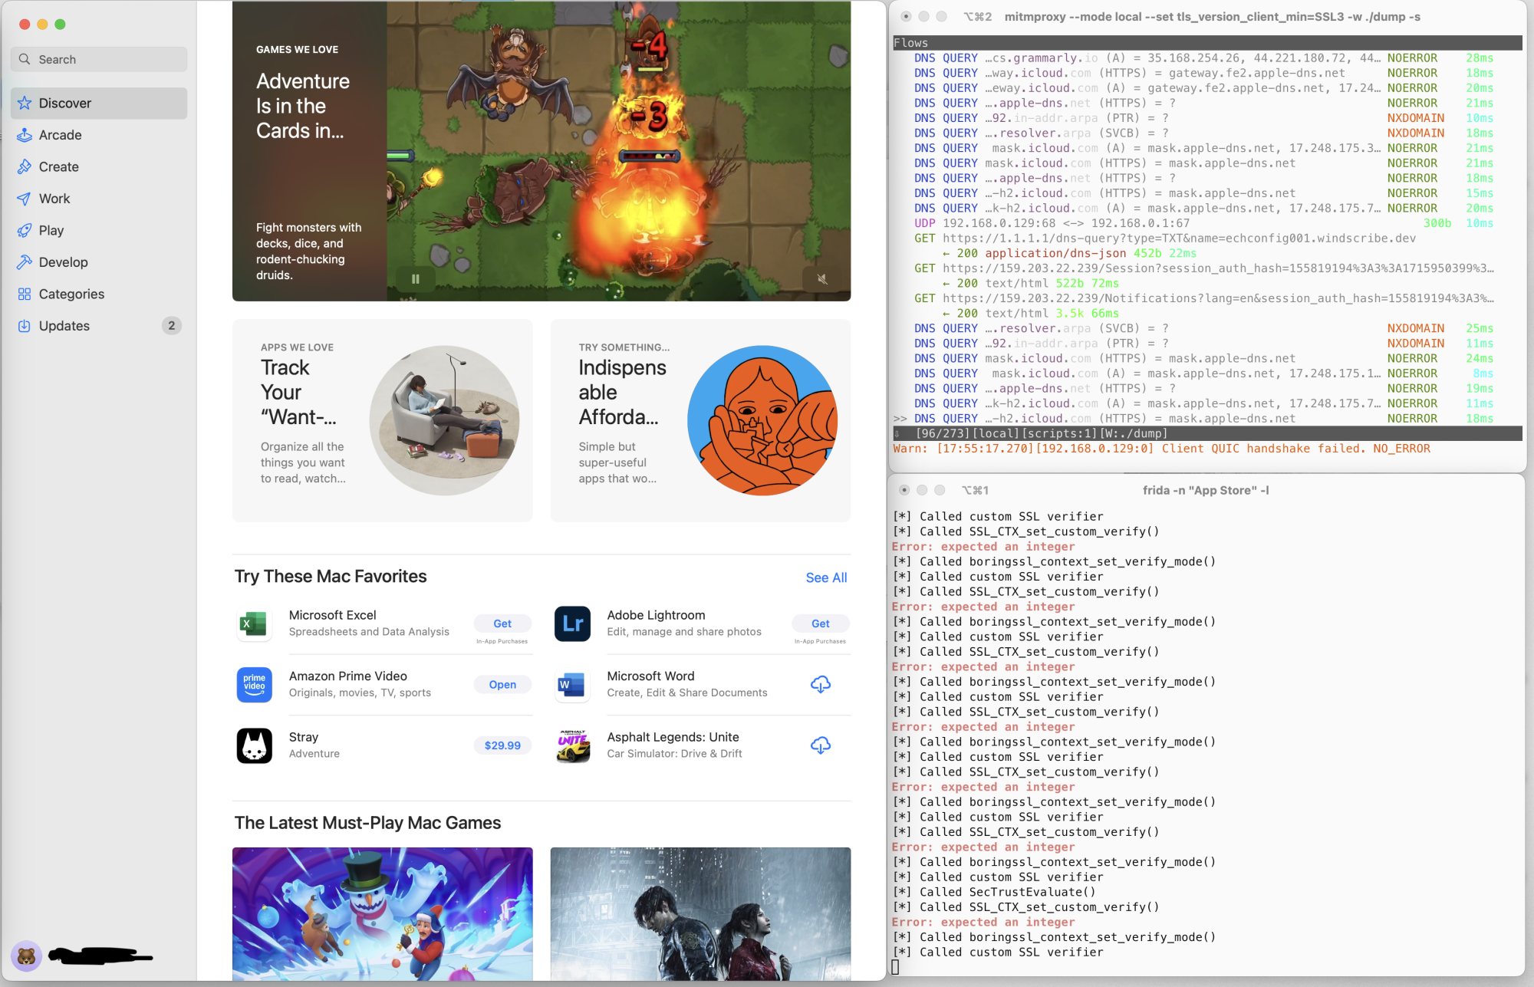
Task: Open the Indispensable Affordable apps card
Action: (700, 420)
